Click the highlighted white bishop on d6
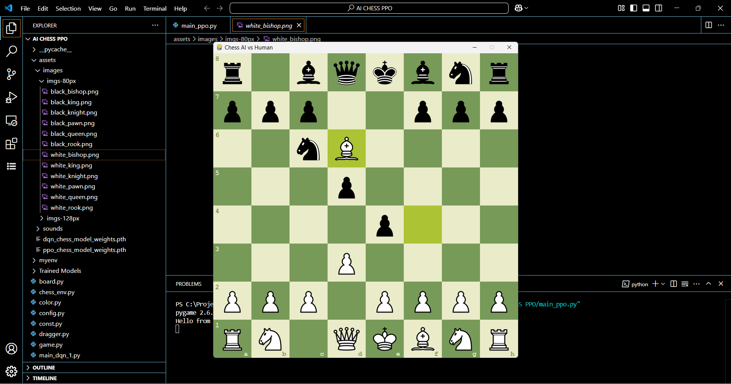Viewport: 731px width, 384px height. click(346, 148)
